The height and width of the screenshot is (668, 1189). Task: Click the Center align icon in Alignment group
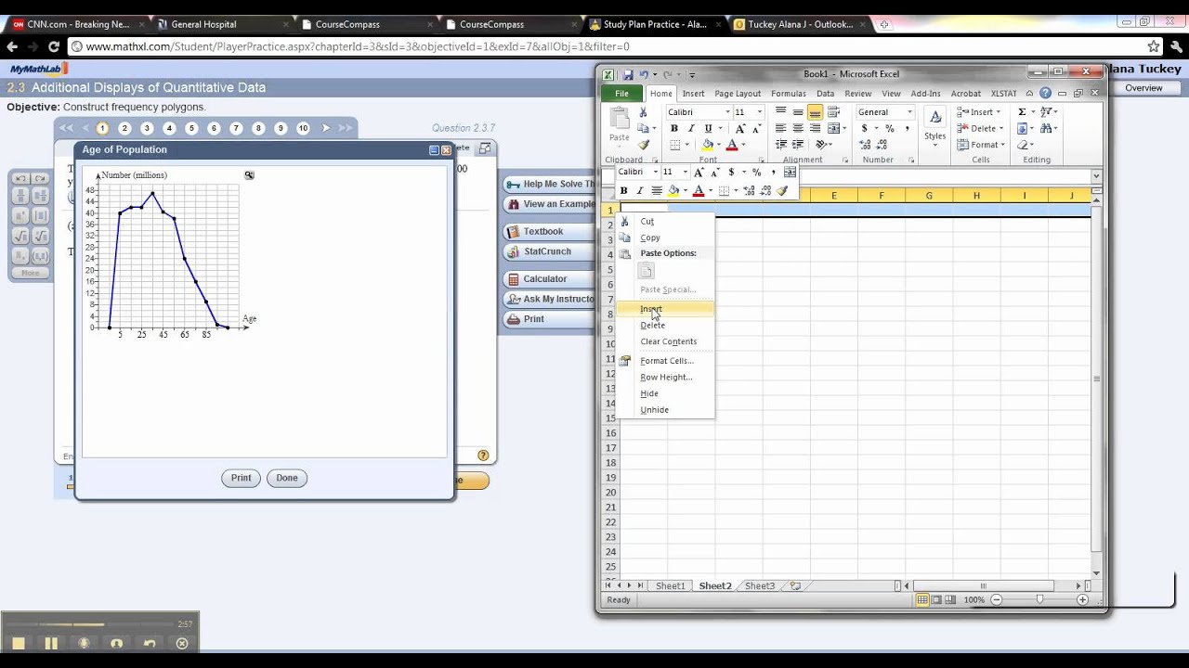pos(798,128)
